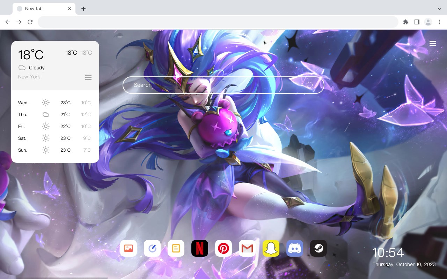Go back with the back arrow
Viewport: 447px width, 279px height.
(8, 22)
